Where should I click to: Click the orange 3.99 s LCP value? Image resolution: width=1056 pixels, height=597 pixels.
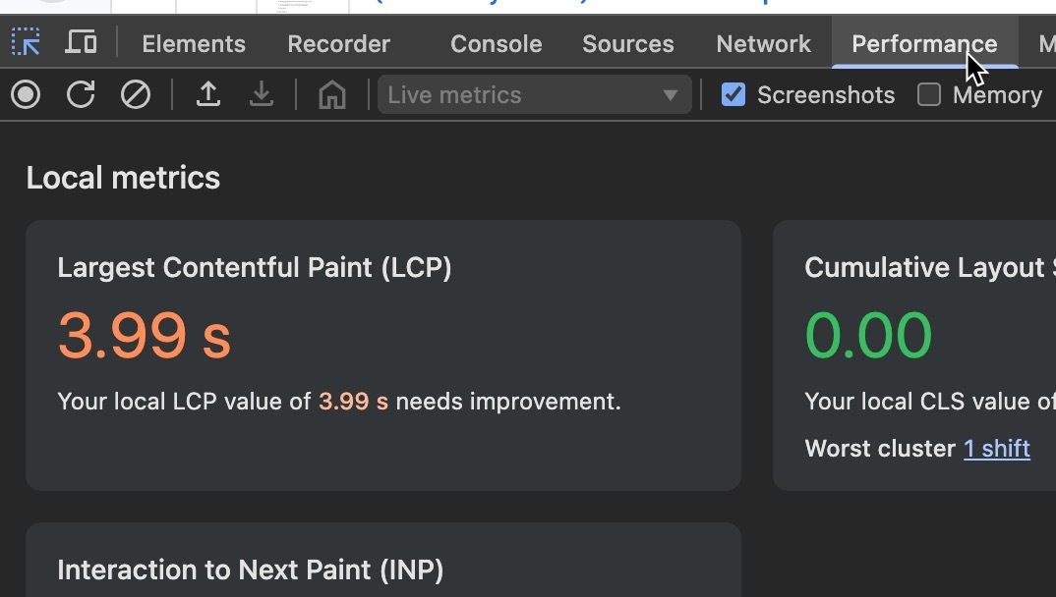tap(144, 336)
